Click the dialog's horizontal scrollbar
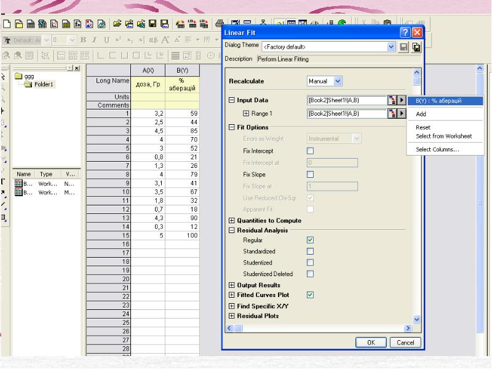The width and height of the screenshot is (492, 369). pyautogui.click(x=320, y=329)
